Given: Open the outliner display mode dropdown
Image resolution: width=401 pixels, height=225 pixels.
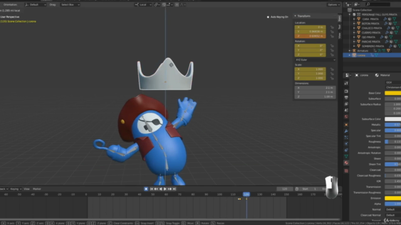Looking at the screenshot, I should [x=348, y=4].
